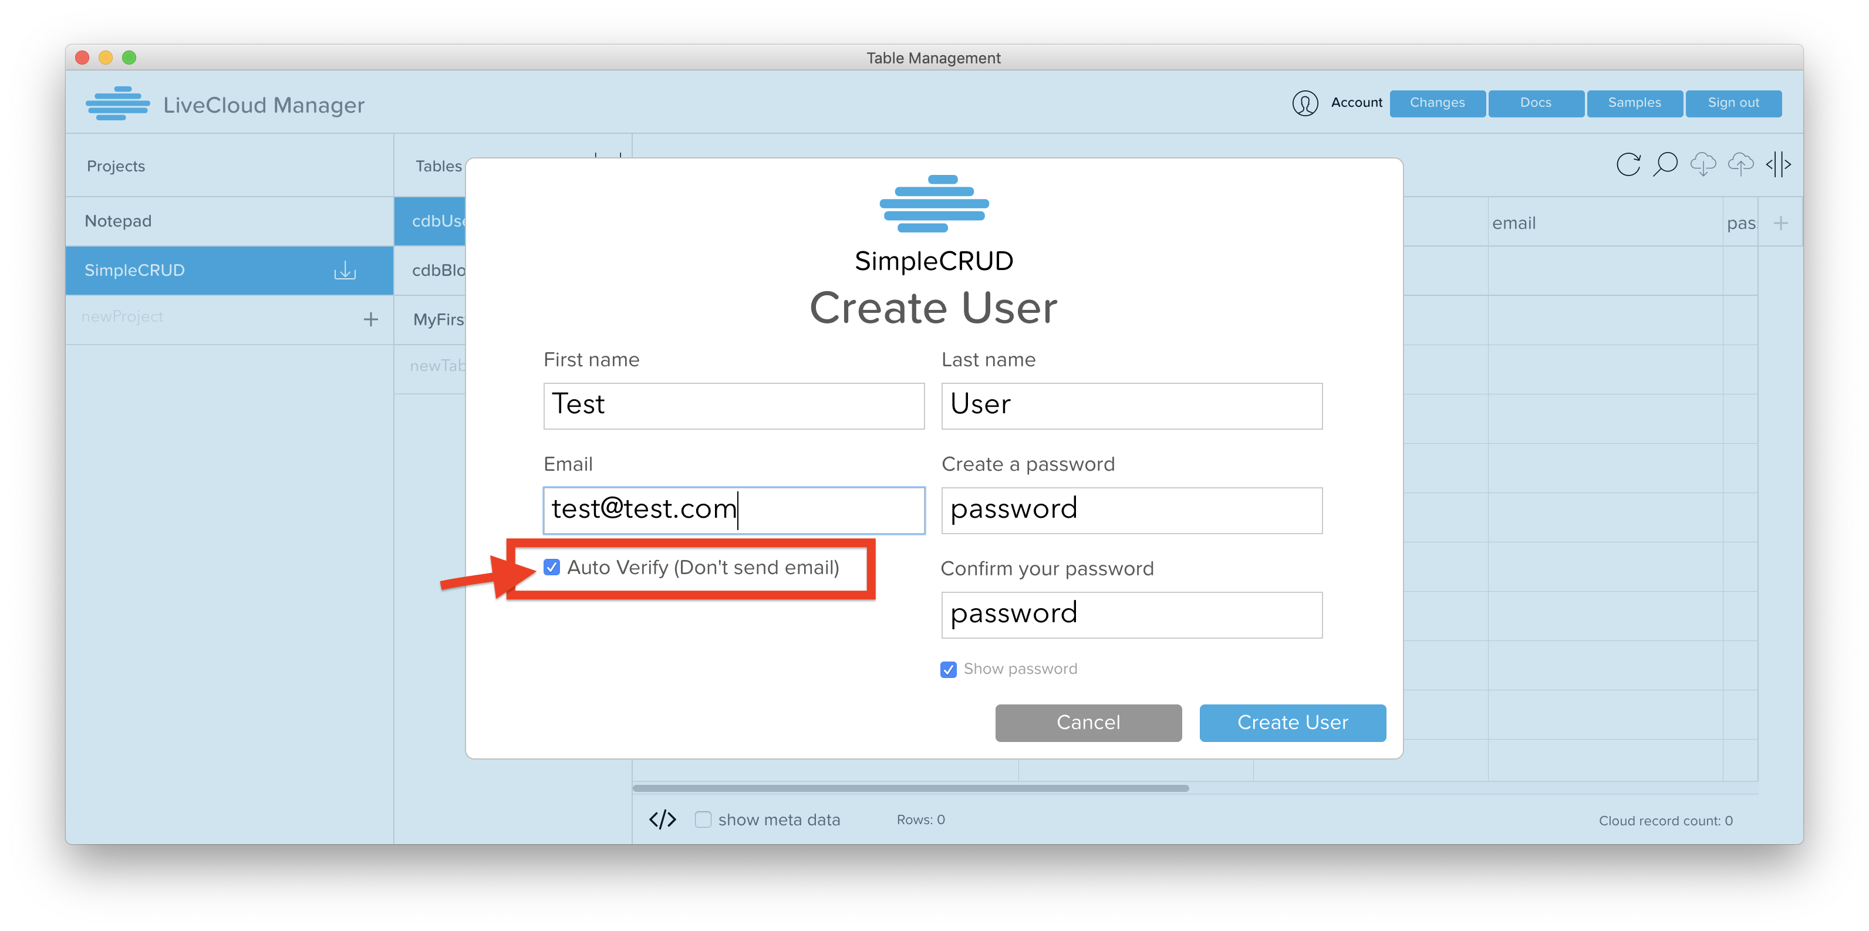Open the search magnifier icon

coord(1665,165)
